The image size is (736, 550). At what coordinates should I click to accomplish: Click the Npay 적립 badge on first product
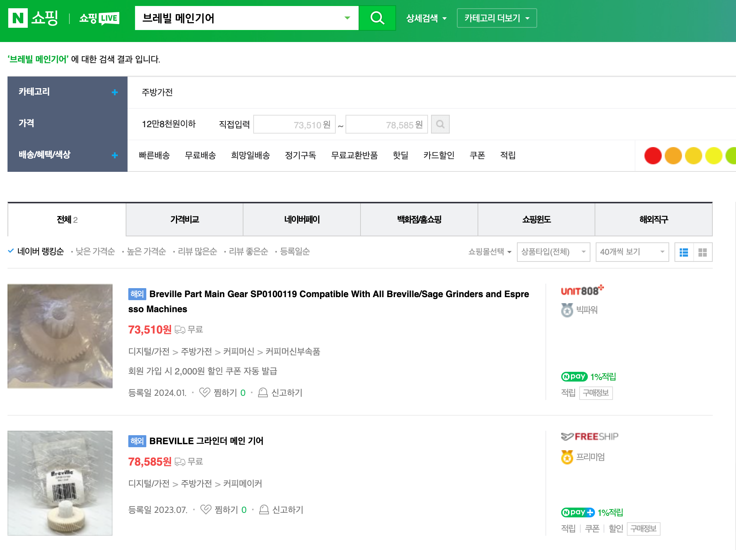tap(573, 376)
